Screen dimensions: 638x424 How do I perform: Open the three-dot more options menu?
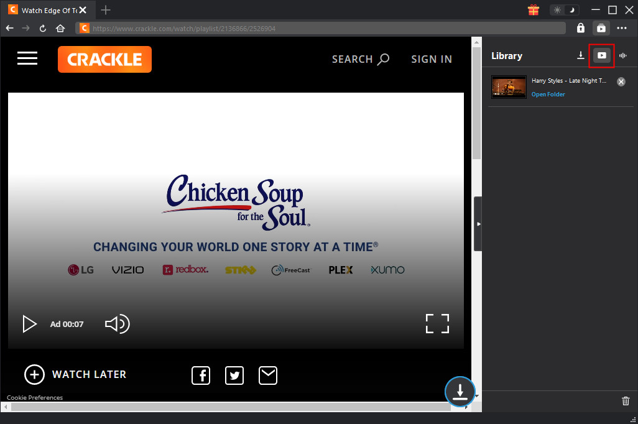coord(622,28)
